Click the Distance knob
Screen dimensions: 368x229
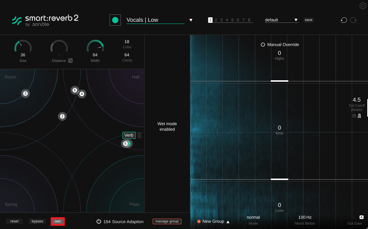[x=59, y=46]
